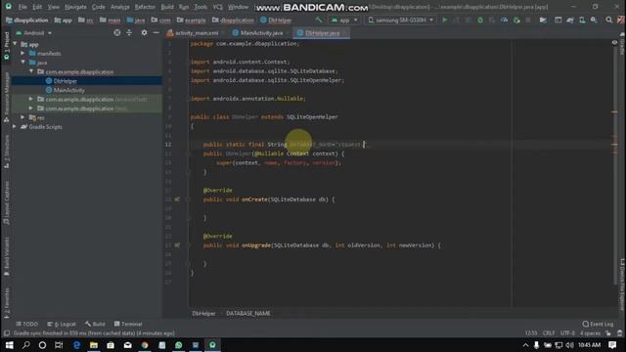
Task: Click the scroll-from-source target icon
Action: pyautogui.click(x=117, y=32)
